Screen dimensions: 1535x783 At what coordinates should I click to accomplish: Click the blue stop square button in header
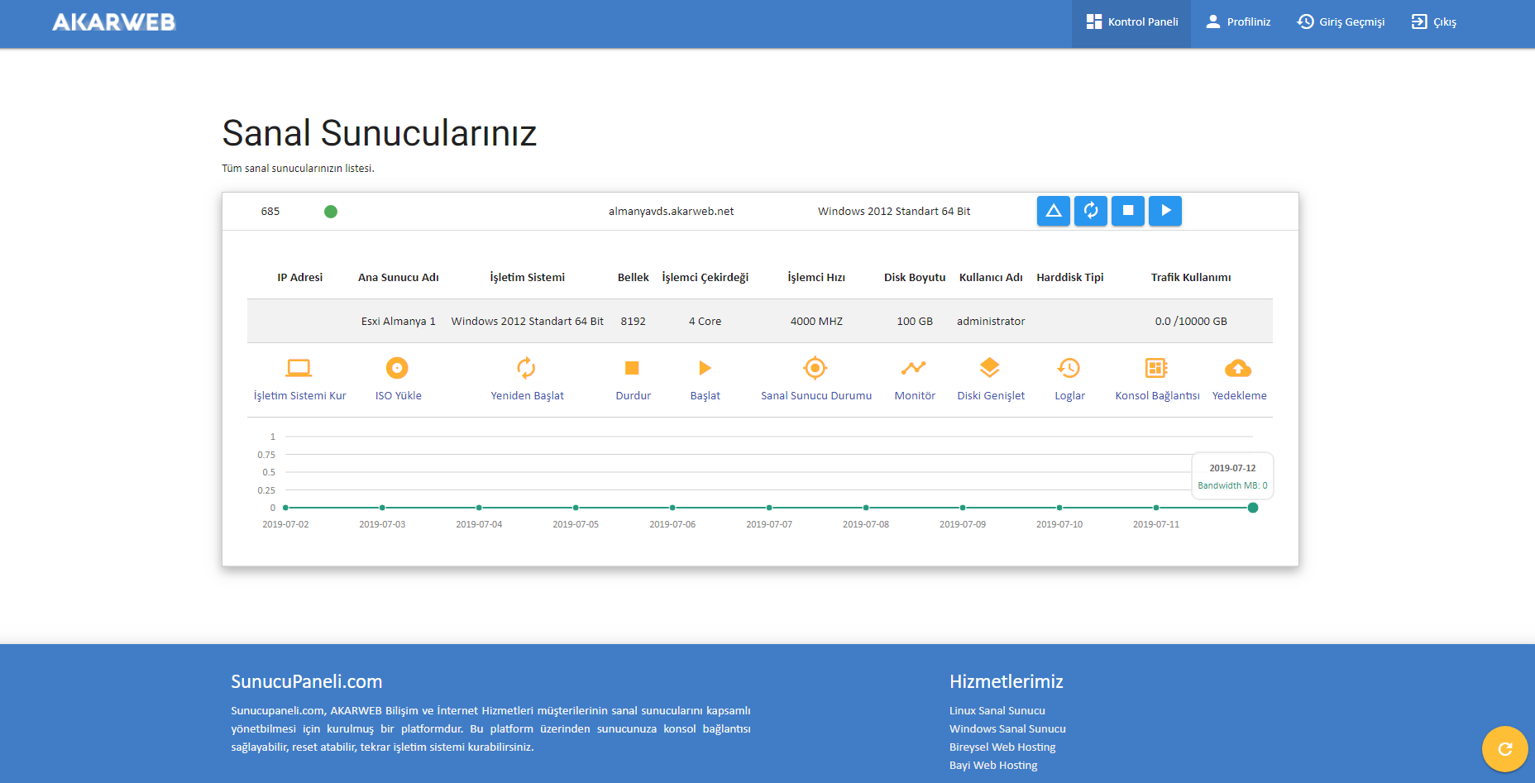point(1128,211)
